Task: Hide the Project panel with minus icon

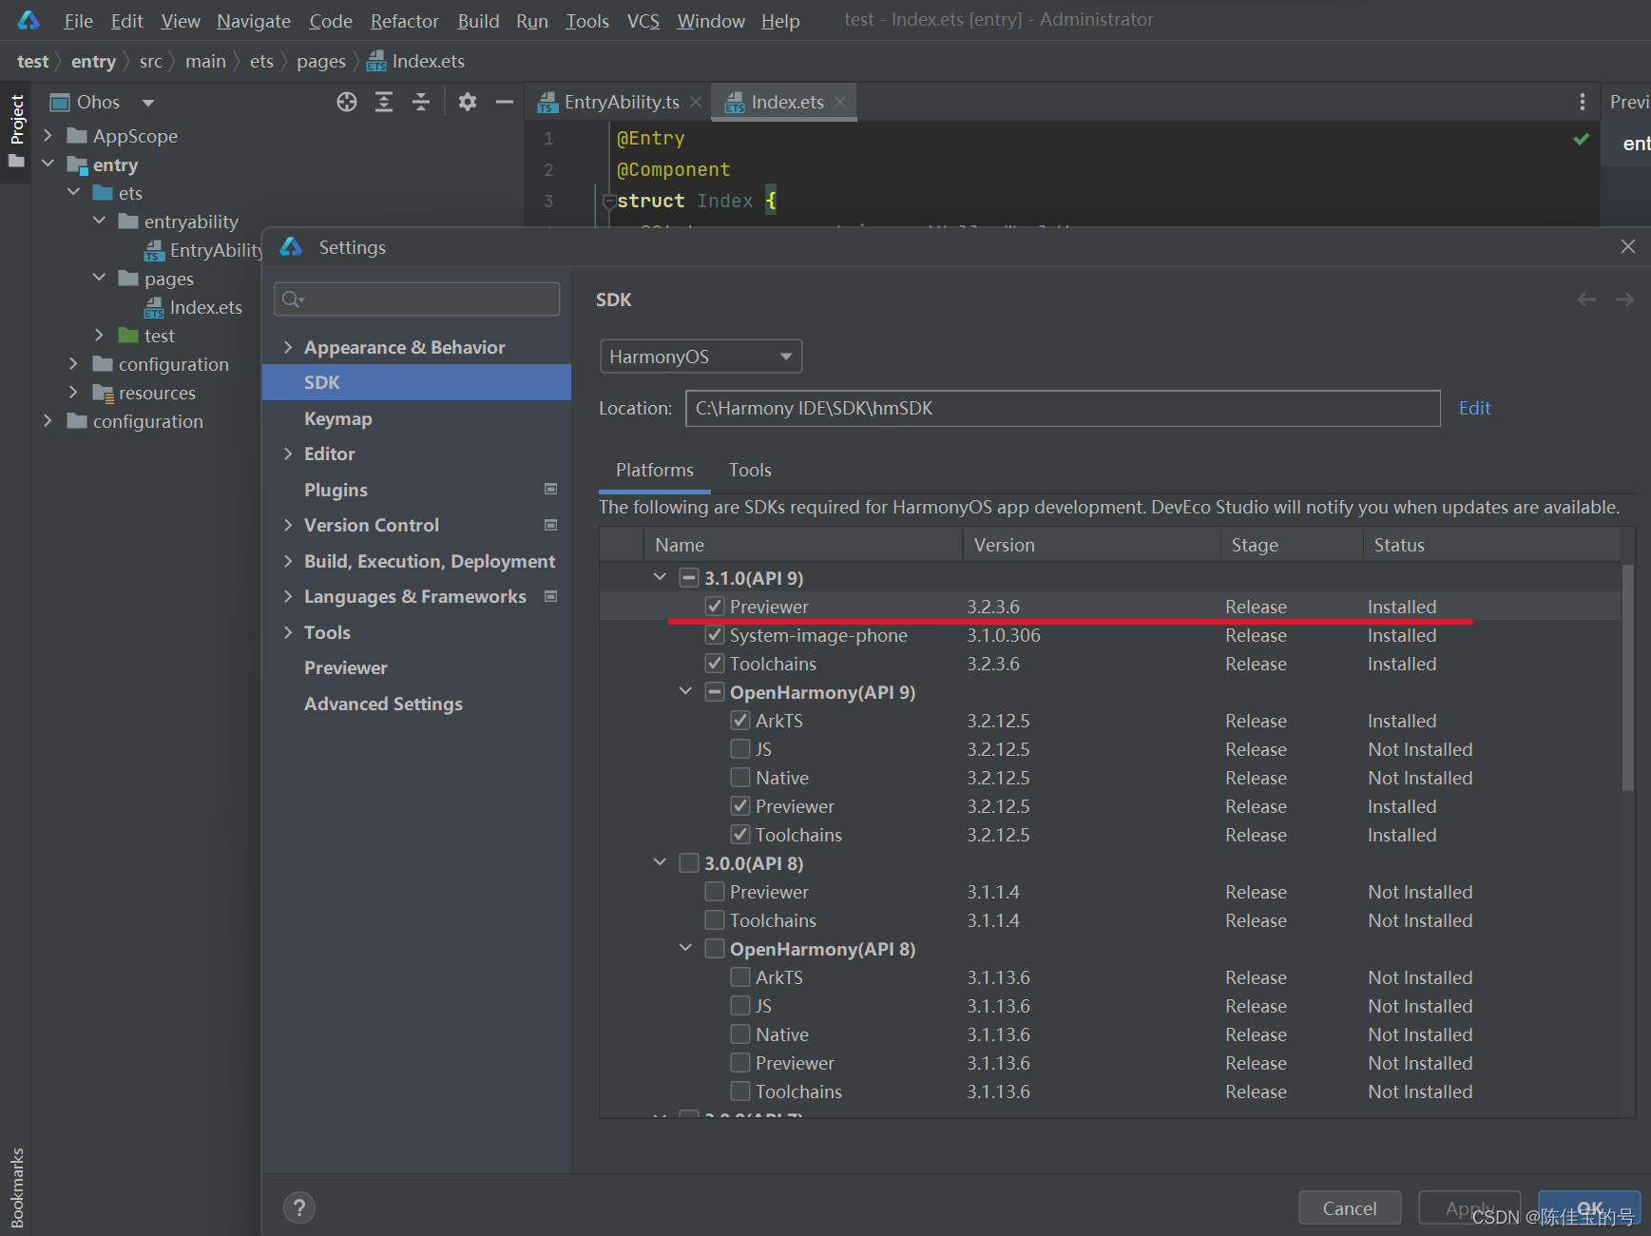Action: pos(505,102)
